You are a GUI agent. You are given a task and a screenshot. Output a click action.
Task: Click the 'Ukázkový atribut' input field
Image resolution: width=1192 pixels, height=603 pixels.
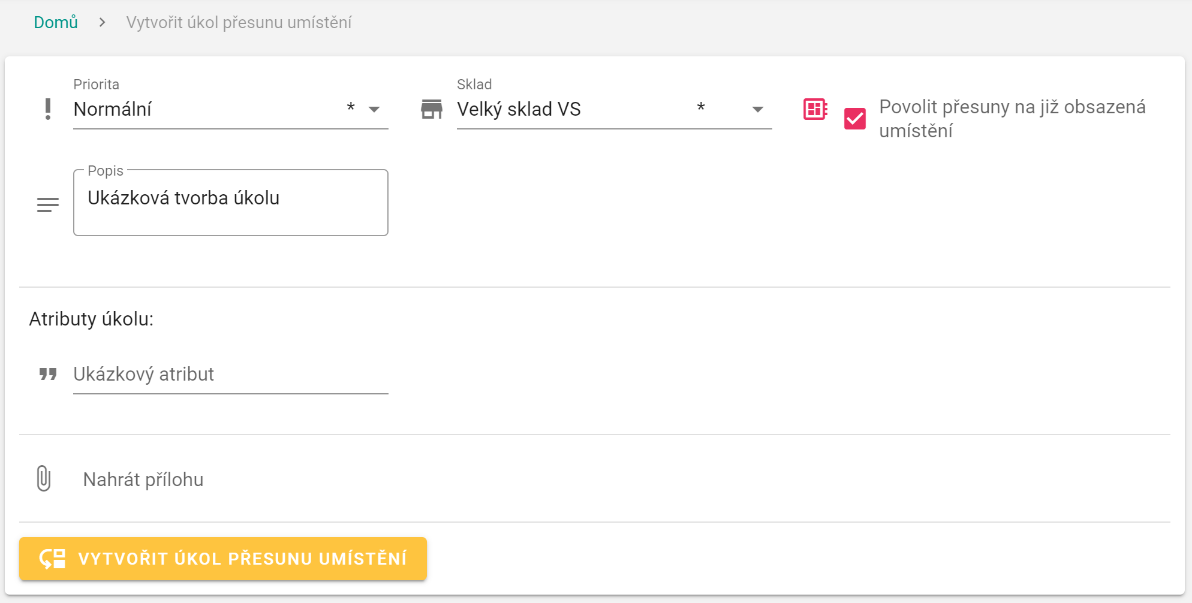click(230, 375)
